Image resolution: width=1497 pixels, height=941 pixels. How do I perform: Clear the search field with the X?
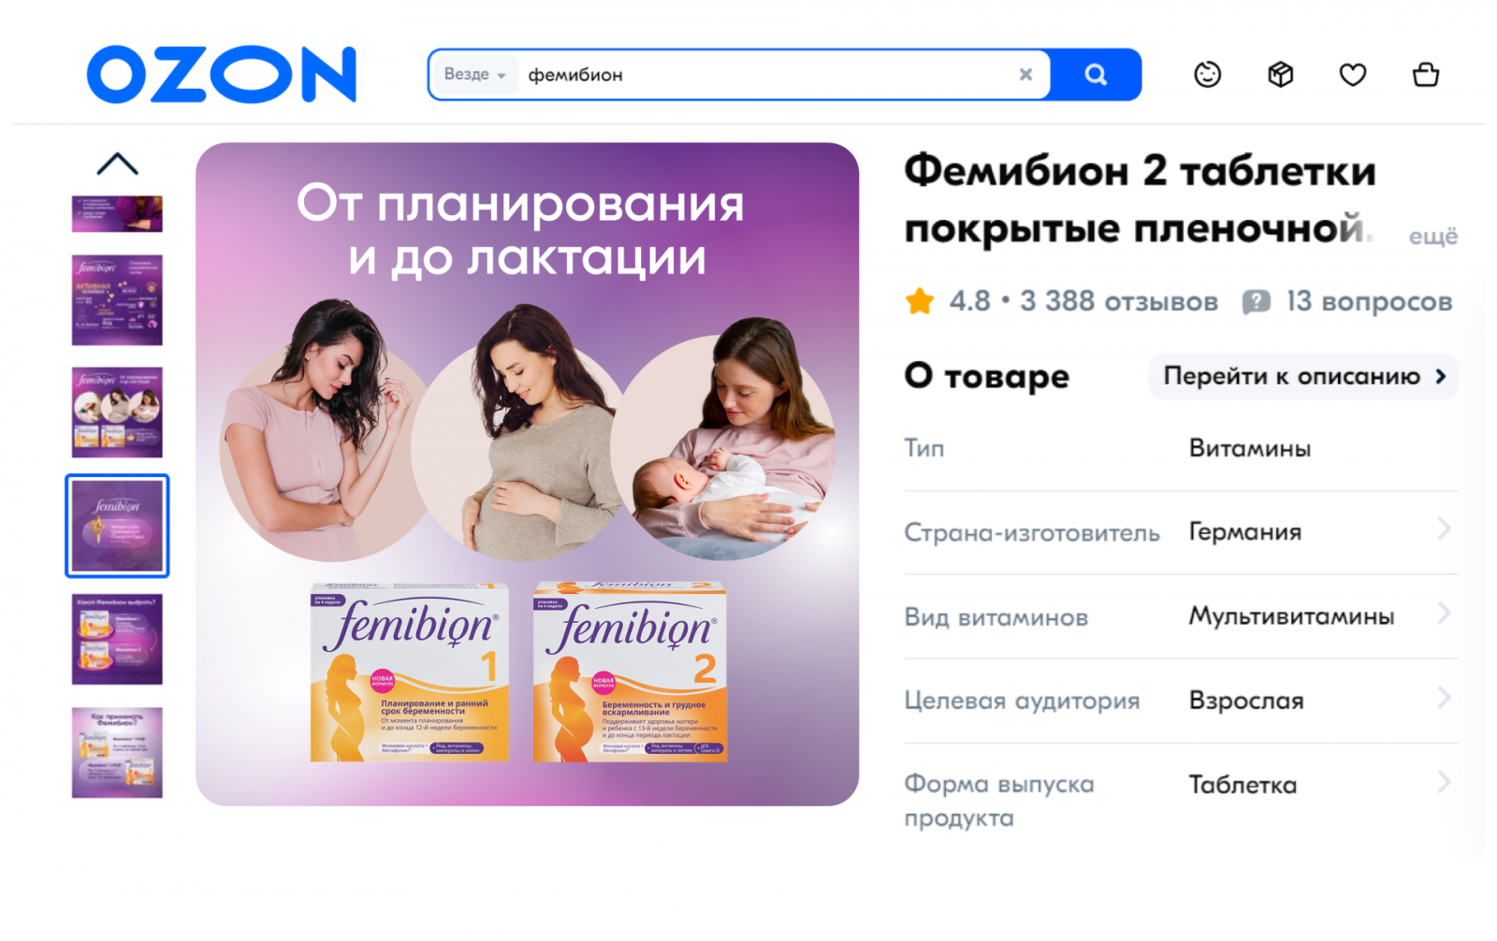tap(1025, 75)
